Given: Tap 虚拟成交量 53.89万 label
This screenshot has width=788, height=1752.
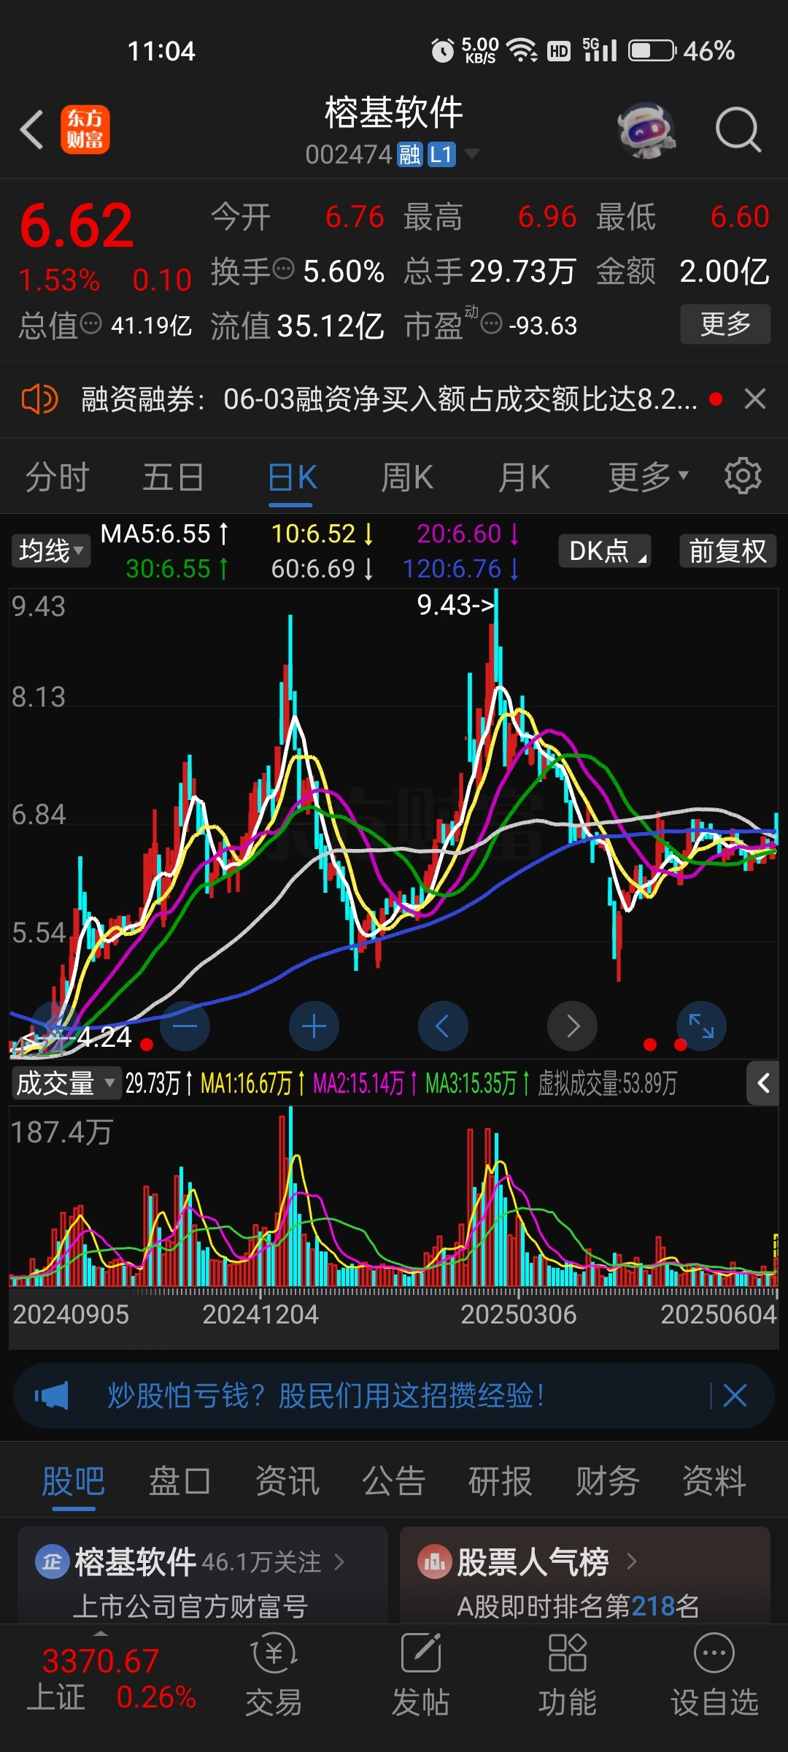Looking at the screenshot, I should [x=607, y=1083].
